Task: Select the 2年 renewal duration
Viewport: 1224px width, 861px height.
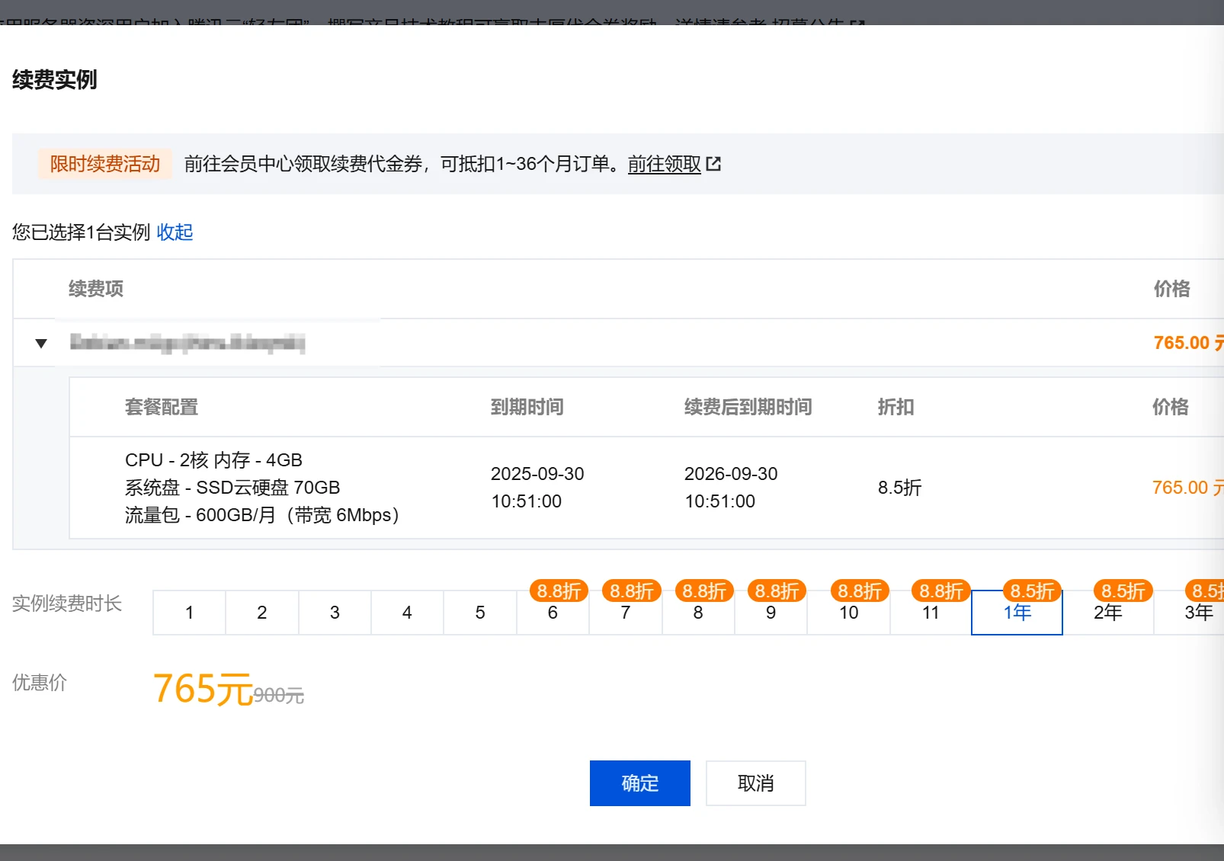Action: (x=1107, y=613)
